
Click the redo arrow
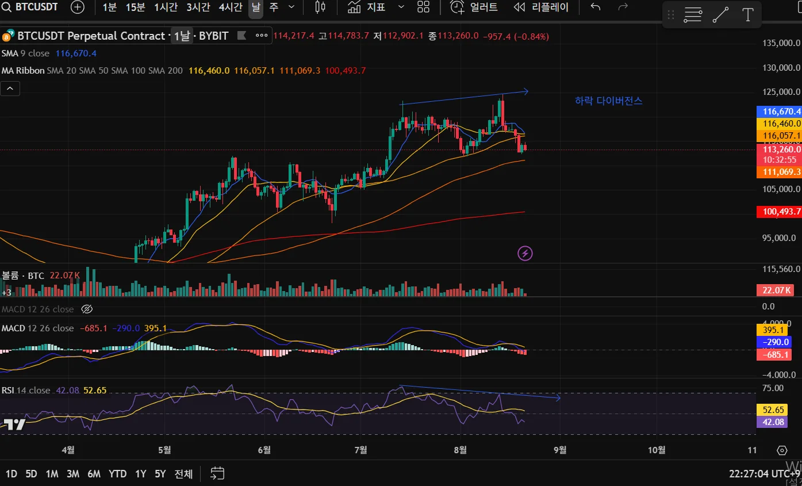tap(623, 7)
